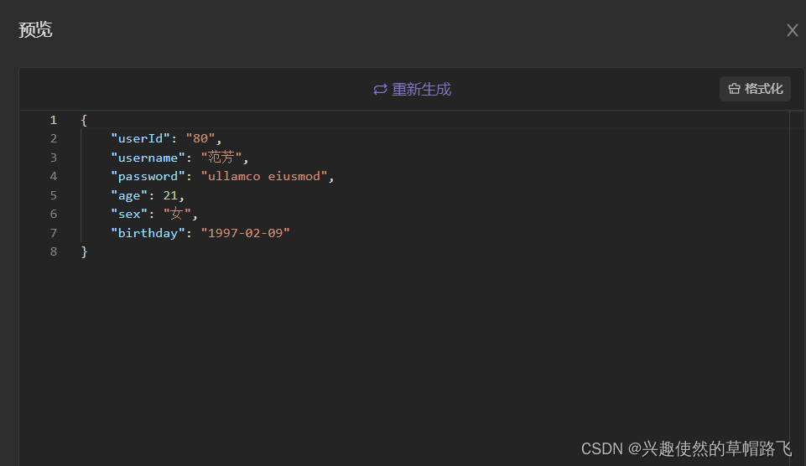
Task: Click the "username" key text
Action: [x=148, y=158]
